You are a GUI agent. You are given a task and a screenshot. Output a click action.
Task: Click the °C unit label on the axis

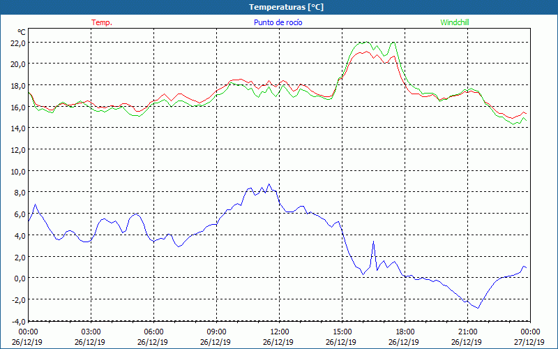tap(22, 32)
